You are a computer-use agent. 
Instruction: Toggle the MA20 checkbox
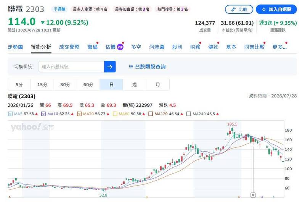[79, 114]
